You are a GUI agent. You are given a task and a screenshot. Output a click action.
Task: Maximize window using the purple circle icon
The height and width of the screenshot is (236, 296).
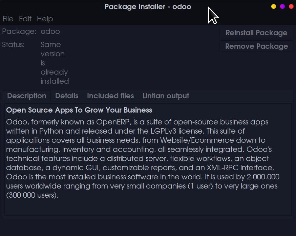point(282,6)
